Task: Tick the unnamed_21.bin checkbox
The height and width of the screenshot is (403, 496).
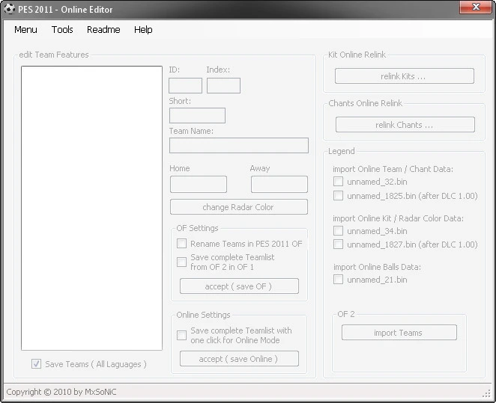Action: coord(338,280)
